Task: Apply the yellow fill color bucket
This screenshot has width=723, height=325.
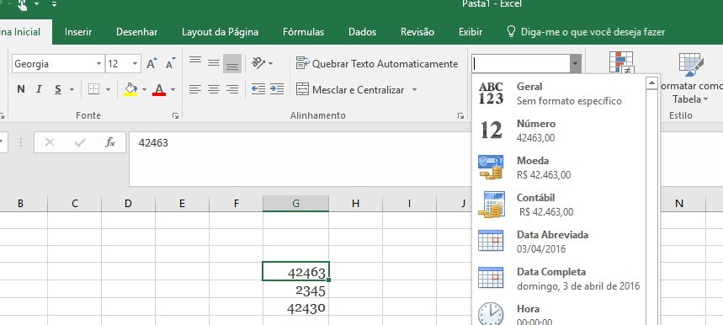Action: (x=131, y=89)
